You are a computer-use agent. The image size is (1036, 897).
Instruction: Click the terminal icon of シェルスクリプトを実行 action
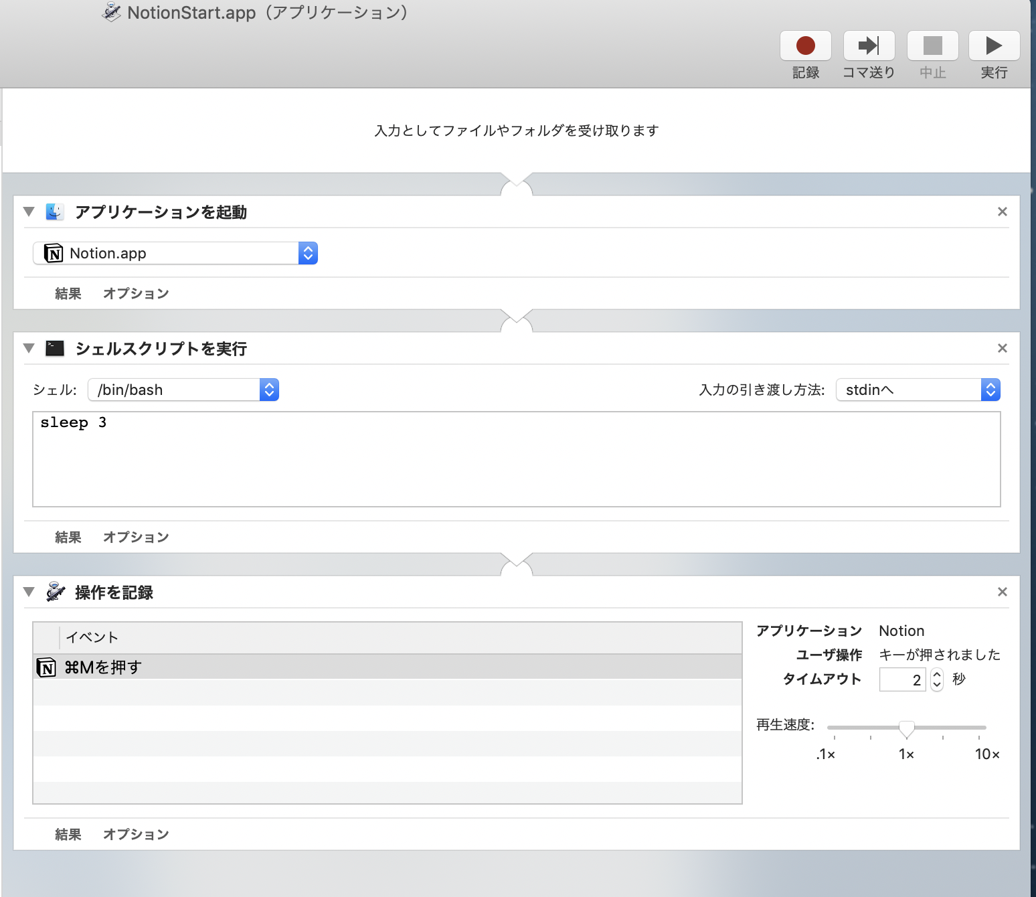[55, 348]
